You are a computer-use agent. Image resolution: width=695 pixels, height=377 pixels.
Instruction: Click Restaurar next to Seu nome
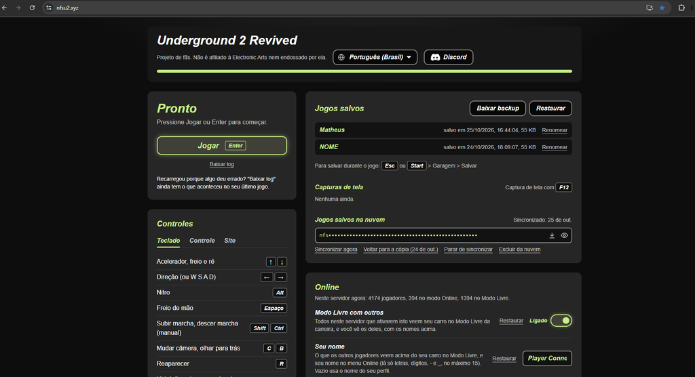504,359
